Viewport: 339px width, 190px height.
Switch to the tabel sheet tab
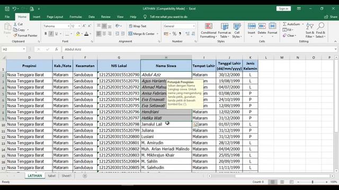[52, 176]
